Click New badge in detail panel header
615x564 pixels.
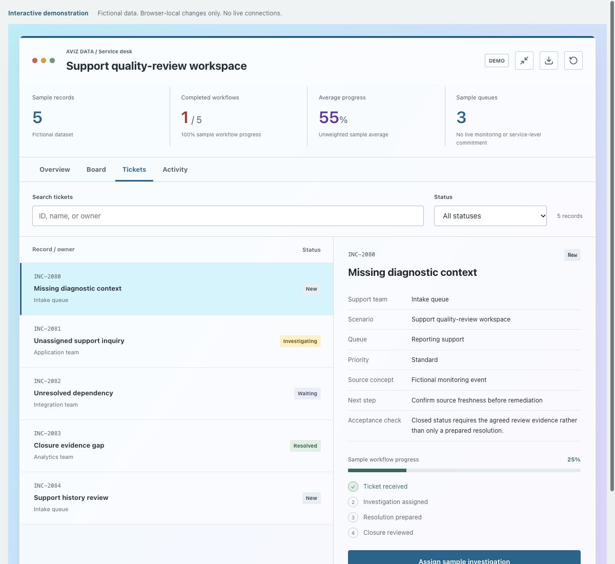point(572,255)
